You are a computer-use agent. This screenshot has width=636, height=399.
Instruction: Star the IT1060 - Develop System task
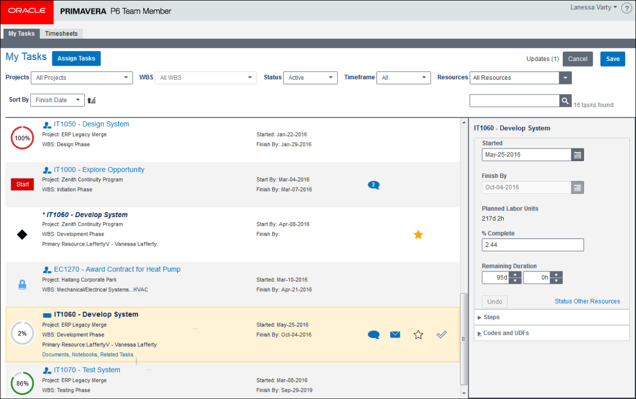point(418,335)
